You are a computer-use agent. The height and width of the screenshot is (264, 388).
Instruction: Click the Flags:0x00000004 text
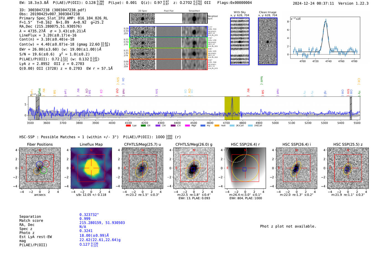[234, 3]
